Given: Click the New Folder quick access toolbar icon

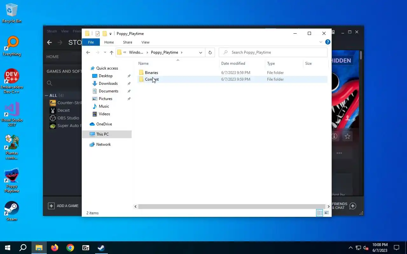Looking at the screenshot, I should tap(104, 34).
